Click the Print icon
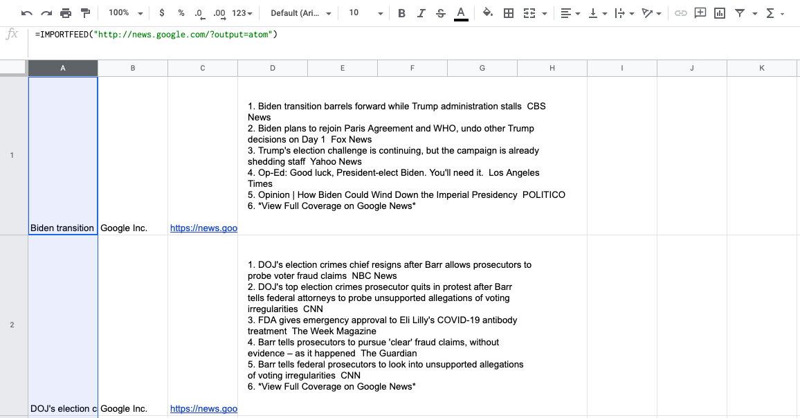The height and width of the screenshot is (418, 800). [x=66, y=12]
